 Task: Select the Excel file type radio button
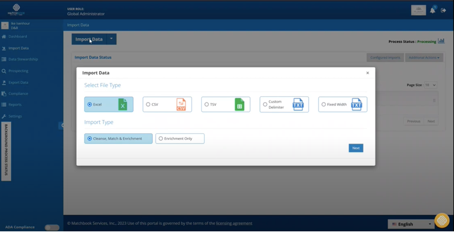point(90,104)
